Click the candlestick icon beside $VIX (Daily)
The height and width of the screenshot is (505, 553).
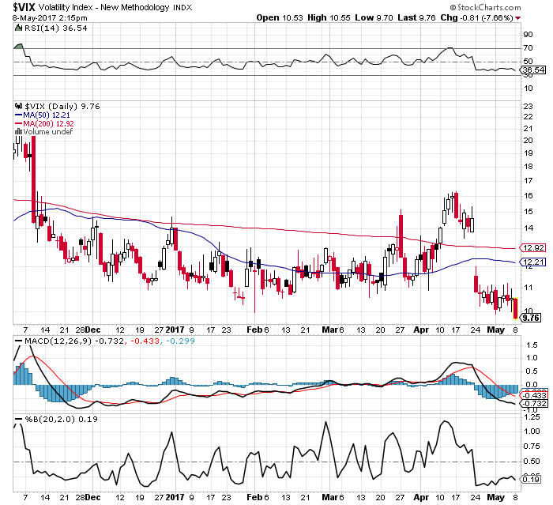[x=18, y=106]
